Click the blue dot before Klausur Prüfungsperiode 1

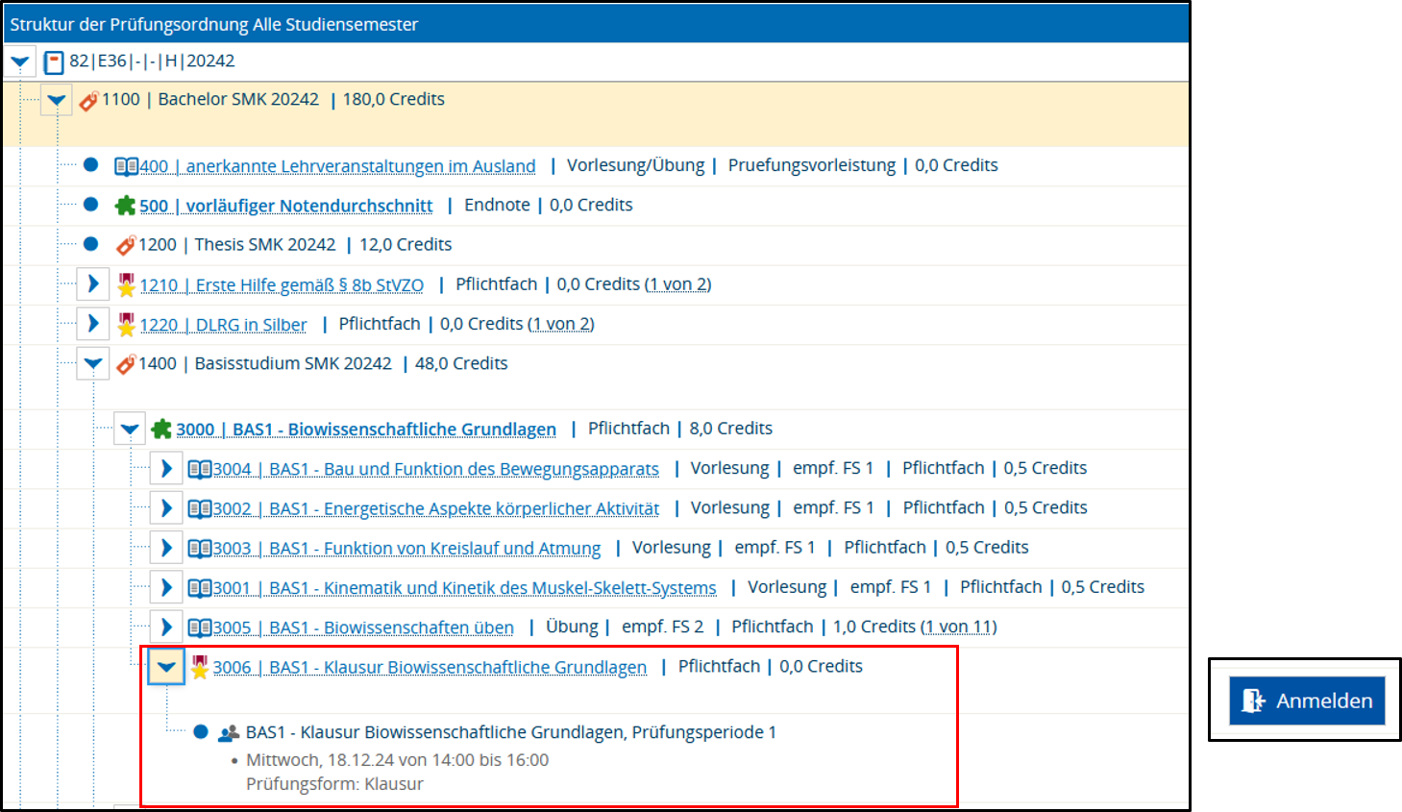[201, 731]
